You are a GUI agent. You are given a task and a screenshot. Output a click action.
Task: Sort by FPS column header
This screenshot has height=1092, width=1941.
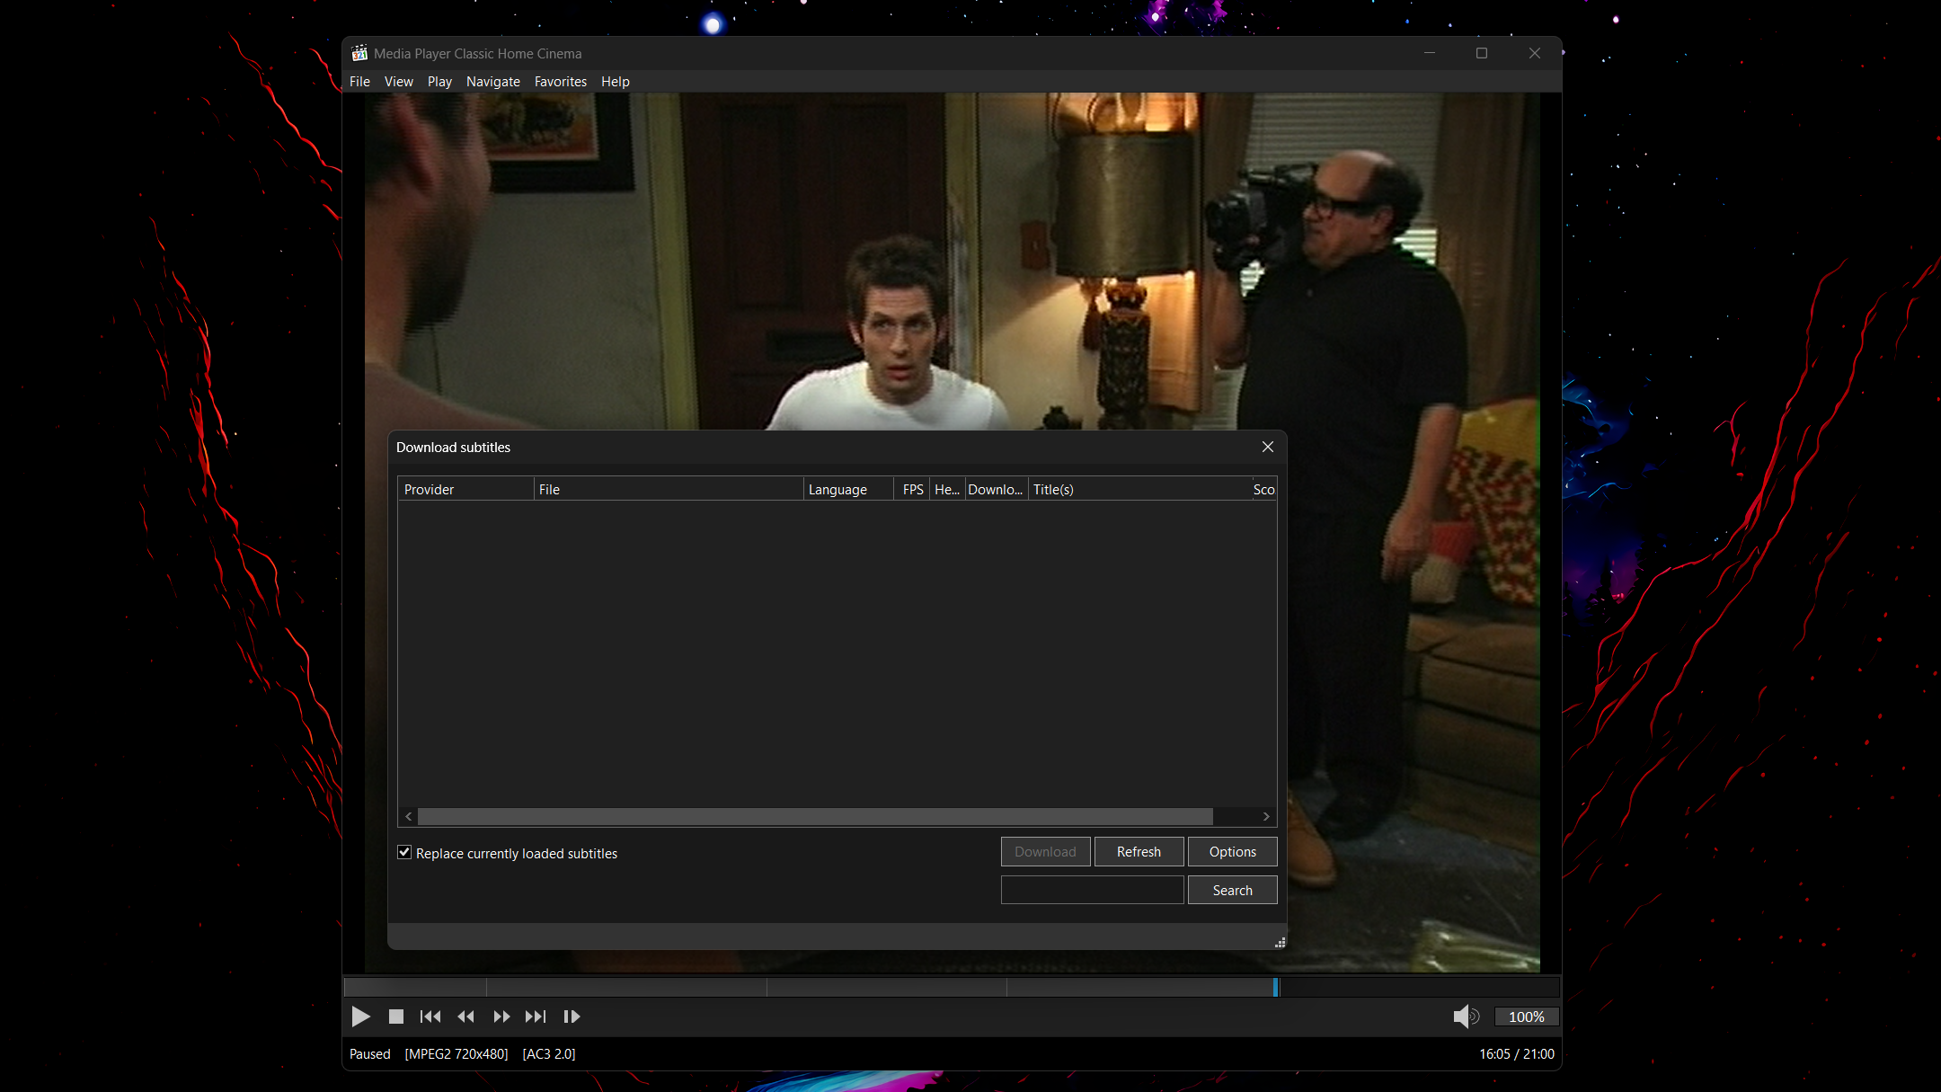click(913, 489)
